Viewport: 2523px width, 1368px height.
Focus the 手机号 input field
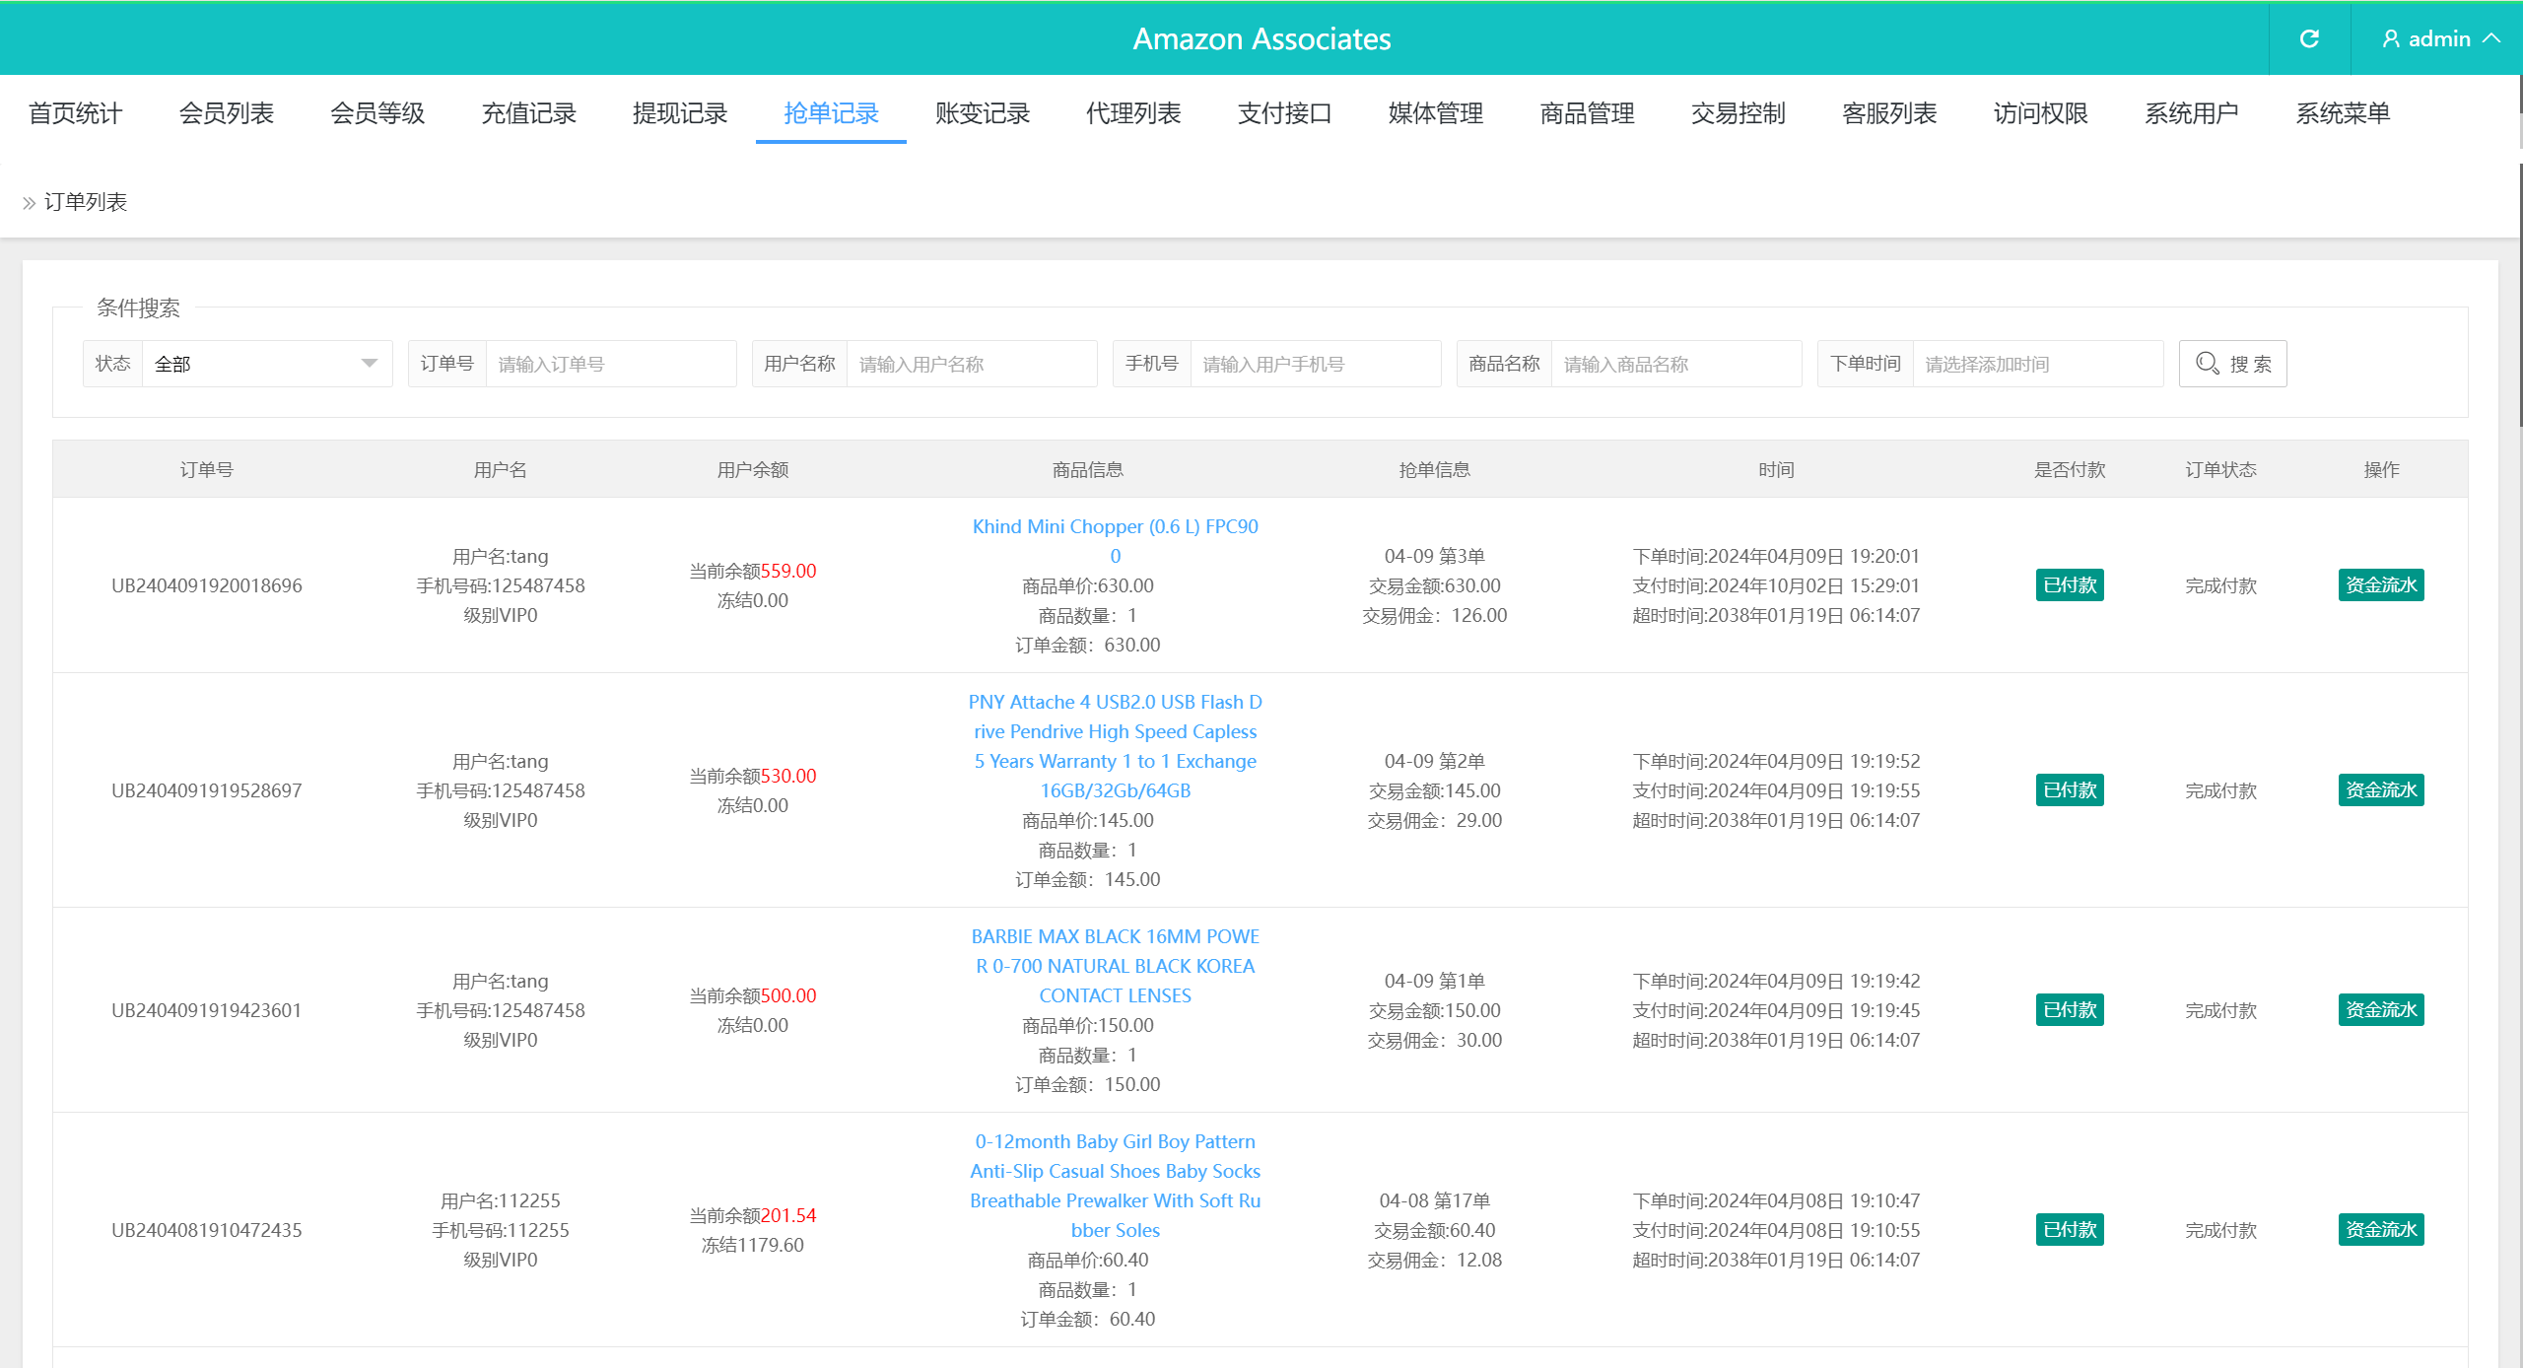1316,364
